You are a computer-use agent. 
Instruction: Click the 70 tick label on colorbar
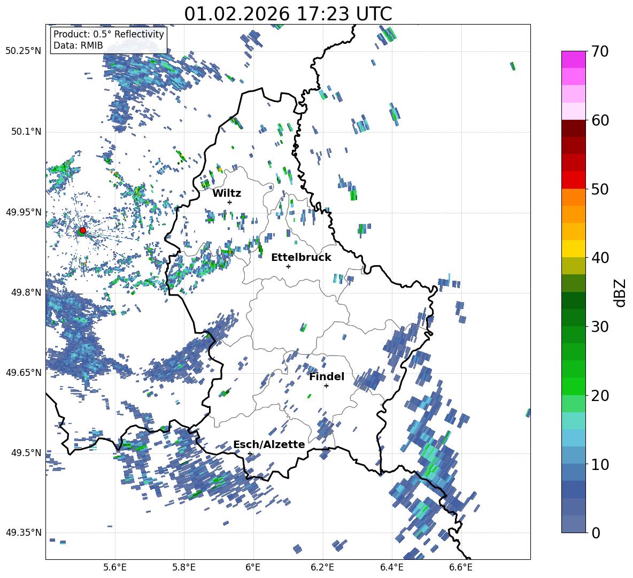click(x=601, y=52)
